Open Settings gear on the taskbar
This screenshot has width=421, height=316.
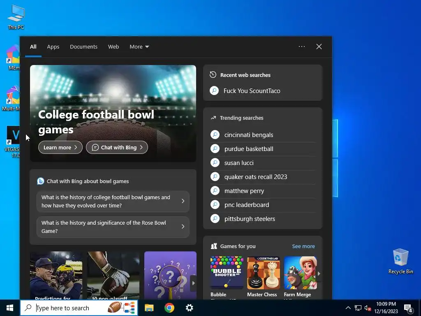click(189, 308)
